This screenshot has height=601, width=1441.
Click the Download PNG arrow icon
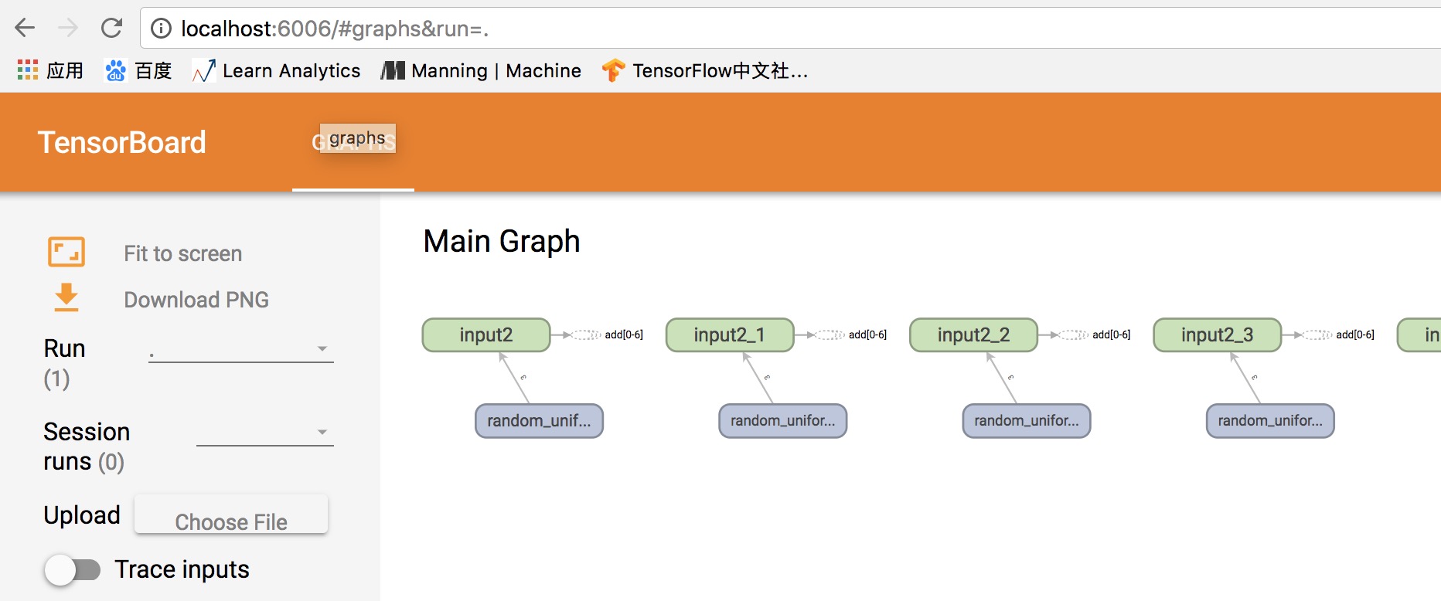66,297
